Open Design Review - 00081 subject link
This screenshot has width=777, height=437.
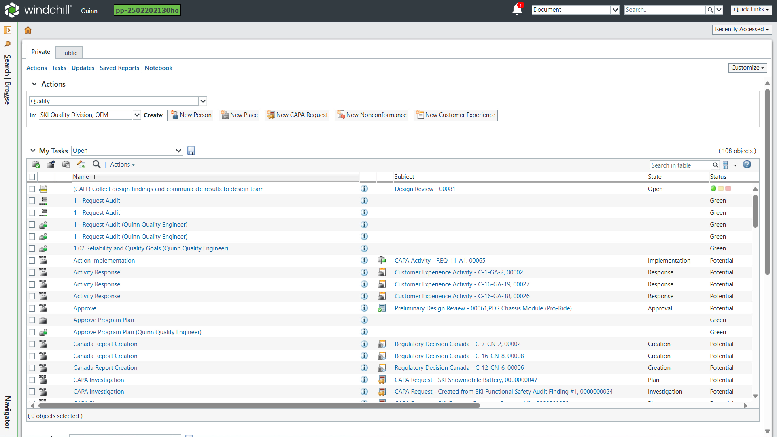425,189
